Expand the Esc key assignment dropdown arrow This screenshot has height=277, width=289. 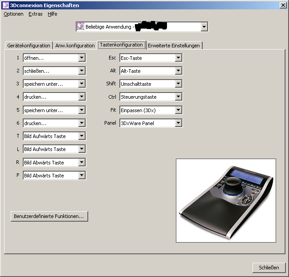click(178, 58)
